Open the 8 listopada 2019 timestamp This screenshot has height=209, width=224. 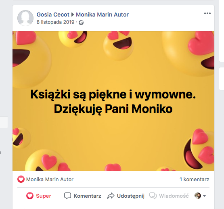coord(55,22)
